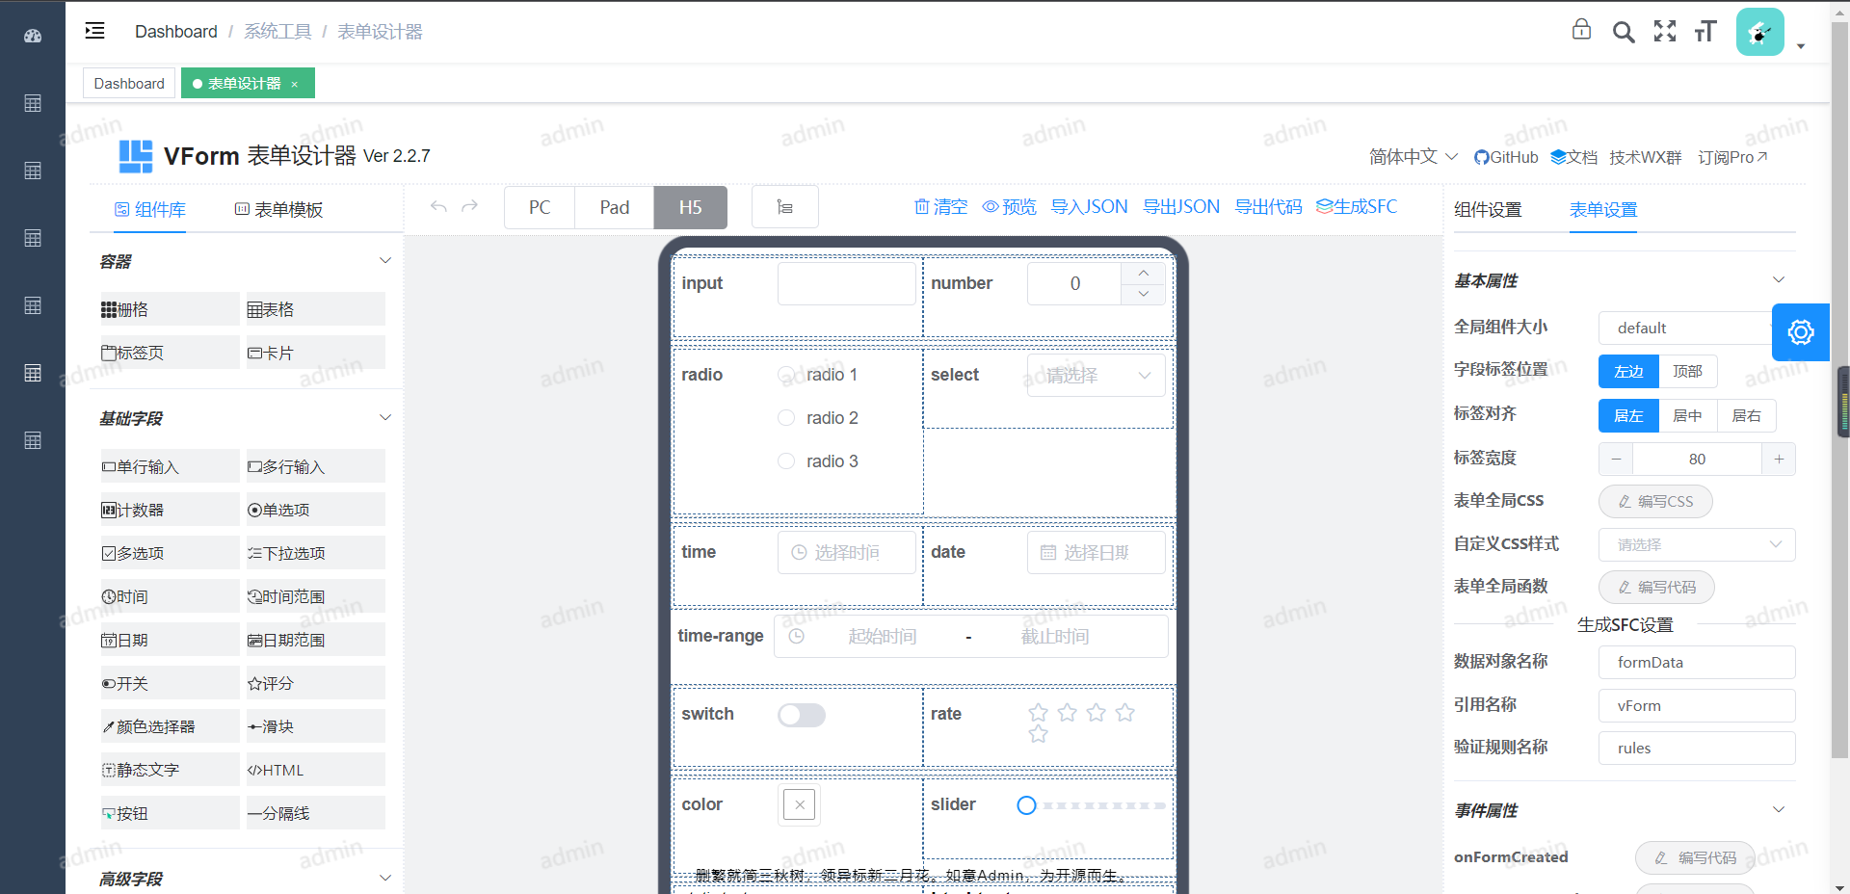Toggle fullscreen mode icon
Screen dimensions: 1850x894
pyautogui.click(x=1665, y=31)
